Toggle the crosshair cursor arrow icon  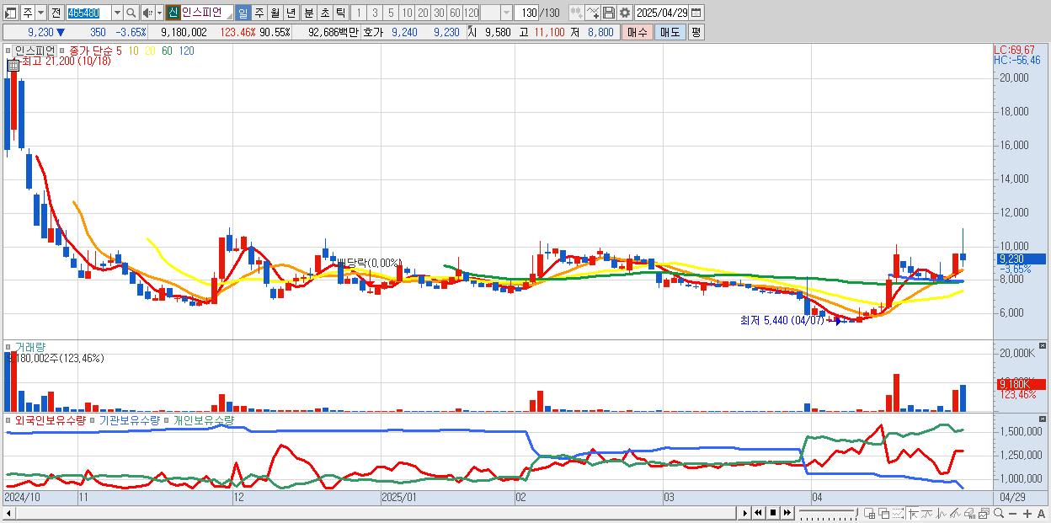pyautogui.click(x=913, y=513)
